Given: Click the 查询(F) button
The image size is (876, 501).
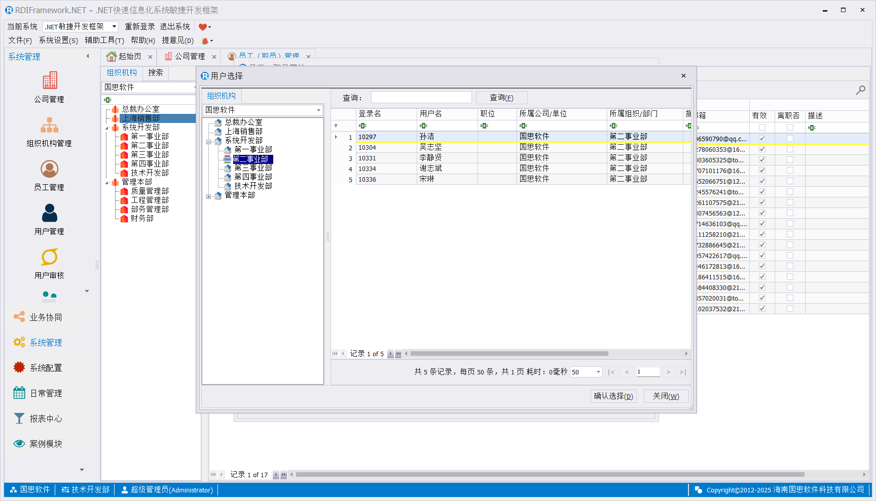Looking at the screenshot, I should click(x=501, y=98).
